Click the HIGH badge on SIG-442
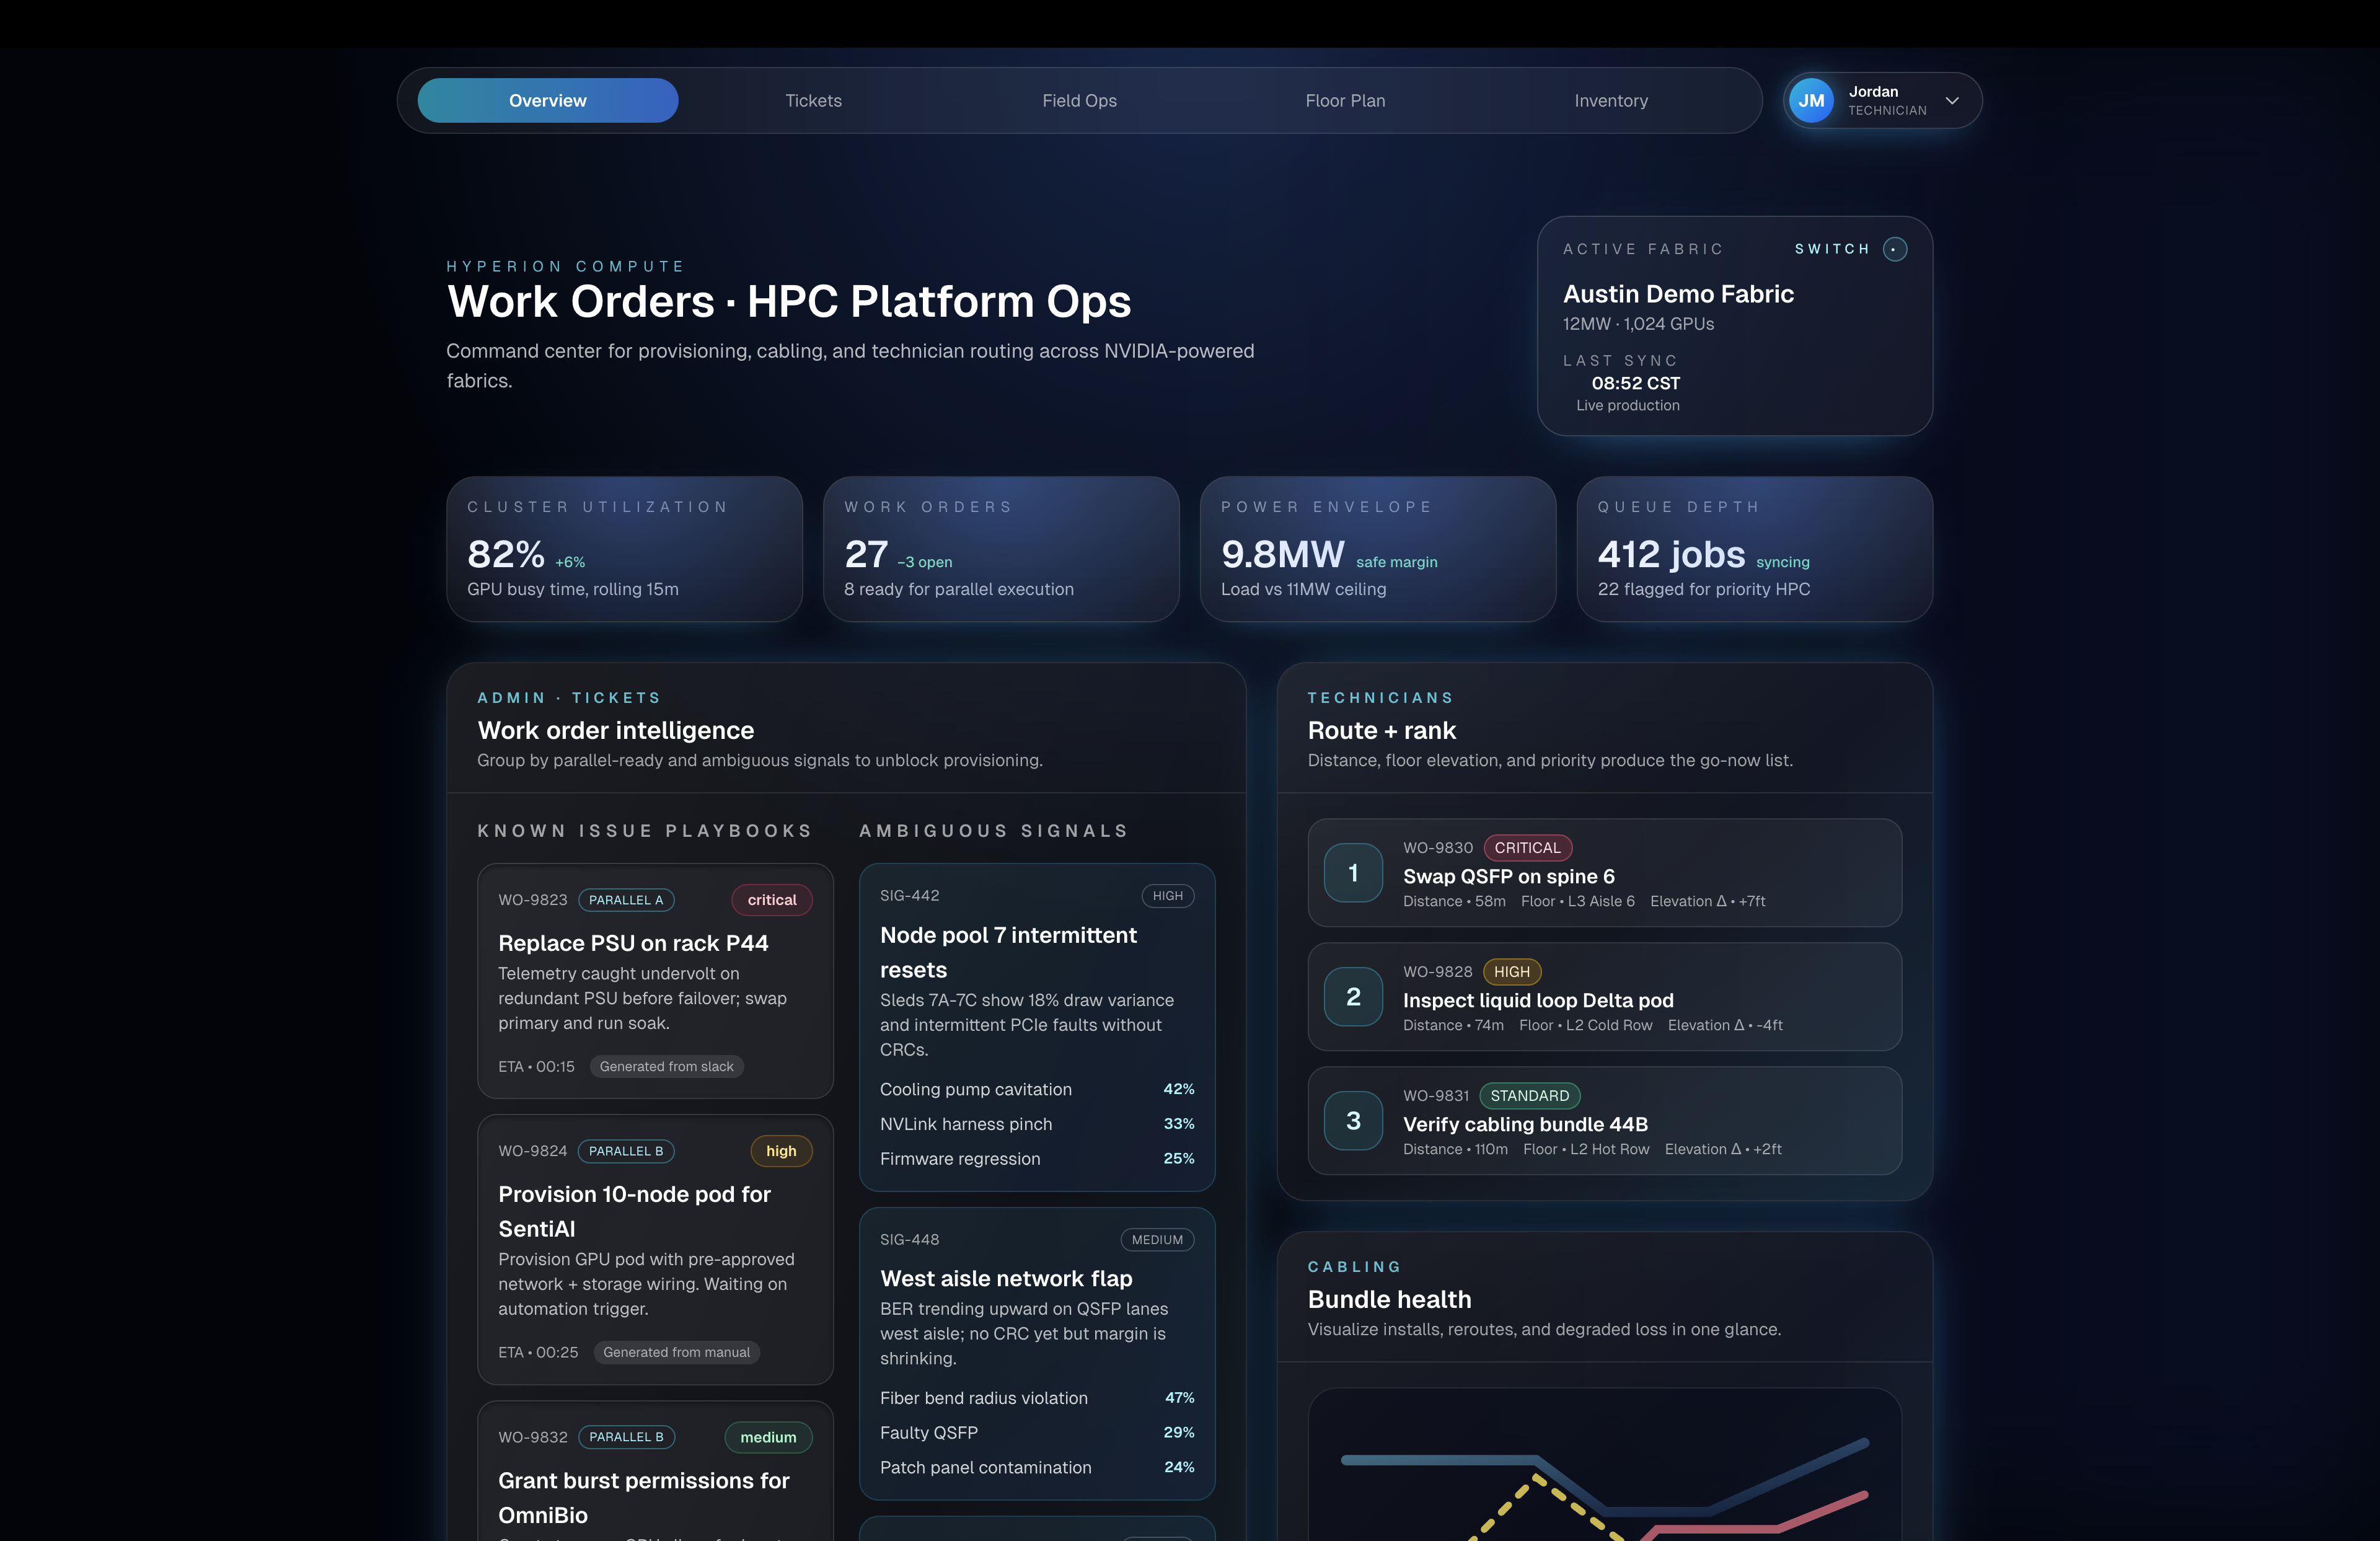 [x=1167, y=896]
